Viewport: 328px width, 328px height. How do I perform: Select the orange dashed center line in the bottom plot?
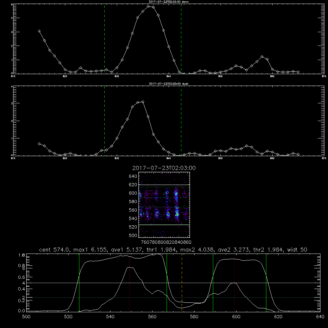click(x=182, y=282)
